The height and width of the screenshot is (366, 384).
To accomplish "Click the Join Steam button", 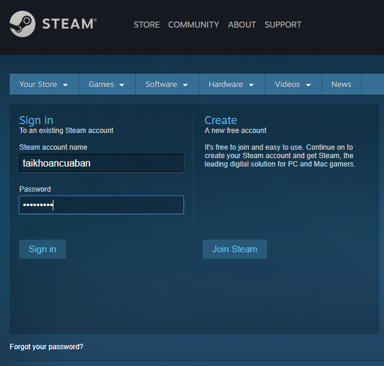I will [x=235, y=249].
